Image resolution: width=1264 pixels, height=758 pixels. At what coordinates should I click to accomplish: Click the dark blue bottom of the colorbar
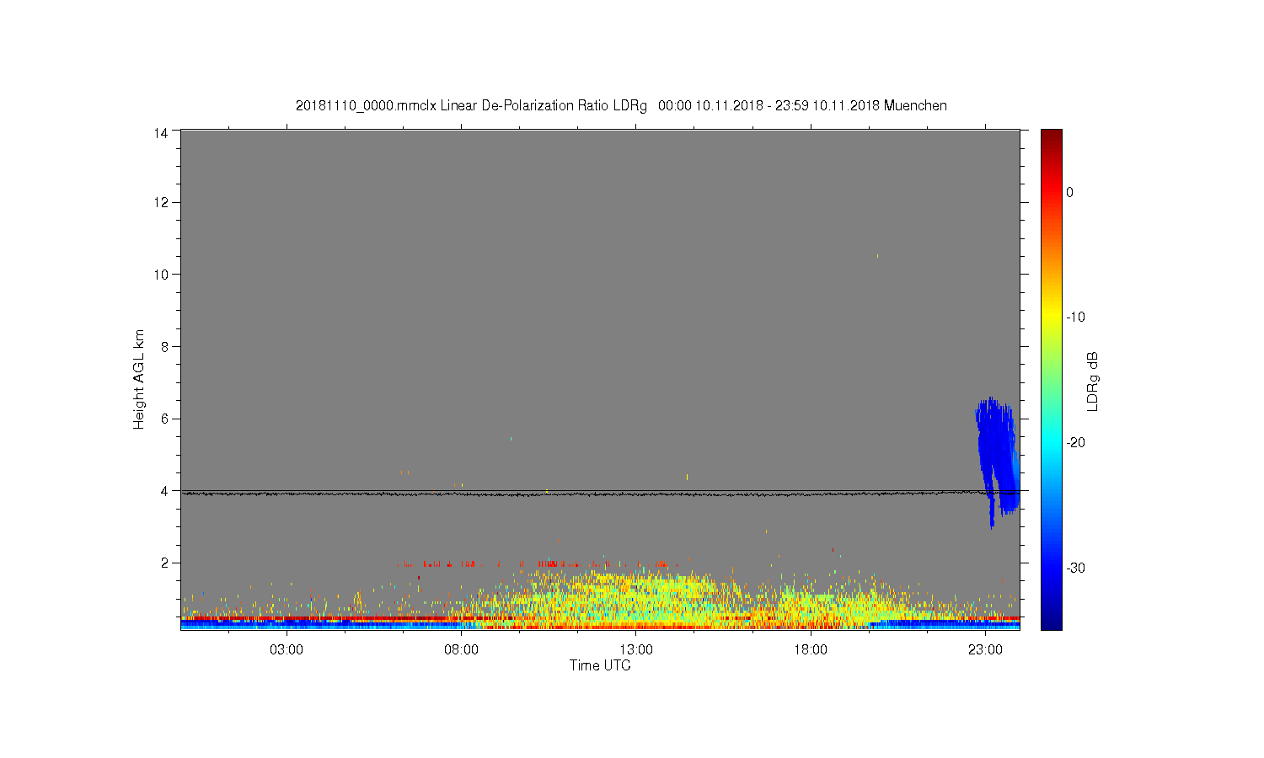click(x=1051, y=619)
